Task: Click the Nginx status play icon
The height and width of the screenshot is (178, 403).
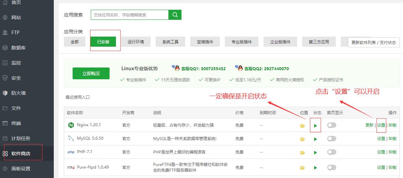Action: (x=315, y=126)
